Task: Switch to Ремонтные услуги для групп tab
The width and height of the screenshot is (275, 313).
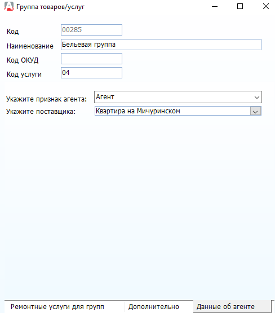Action: pyautogui.click(x=57, y=307)
